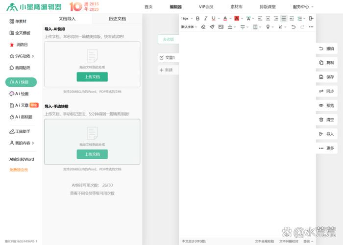Insert an image using picture icon

221,26
